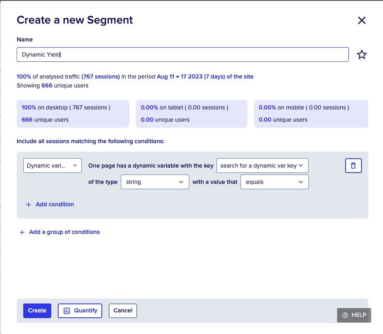Close the Create a new Segment dialog
Image resolution: width=383 pixels, height=334 pixels.
(x=362, y=20)
